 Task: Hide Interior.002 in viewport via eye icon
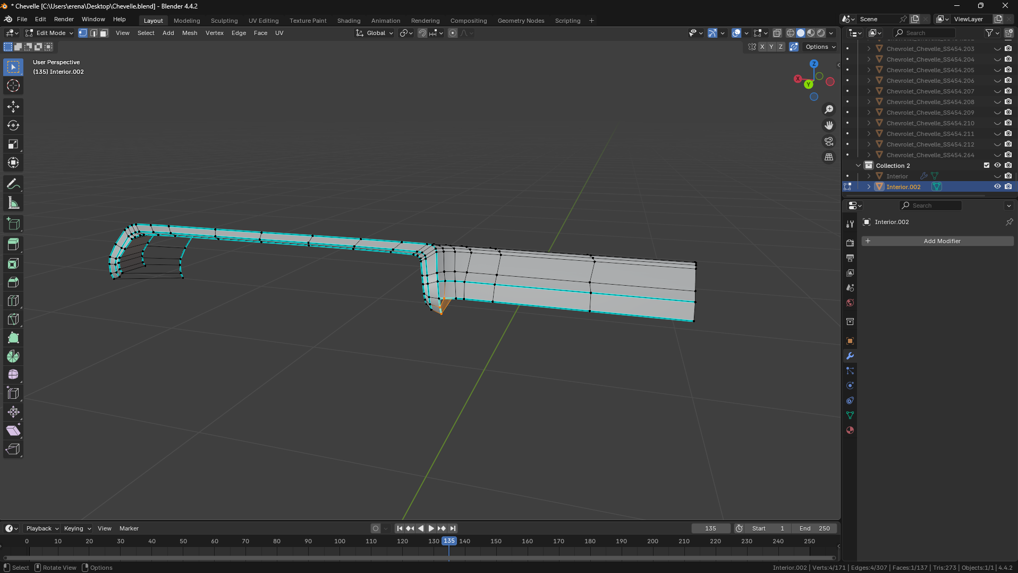[997, 186]
